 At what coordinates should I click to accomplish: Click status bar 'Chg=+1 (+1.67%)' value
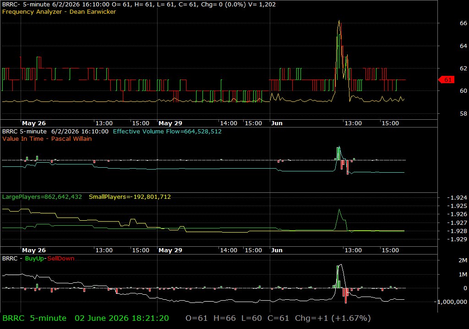tap(333, 318)
